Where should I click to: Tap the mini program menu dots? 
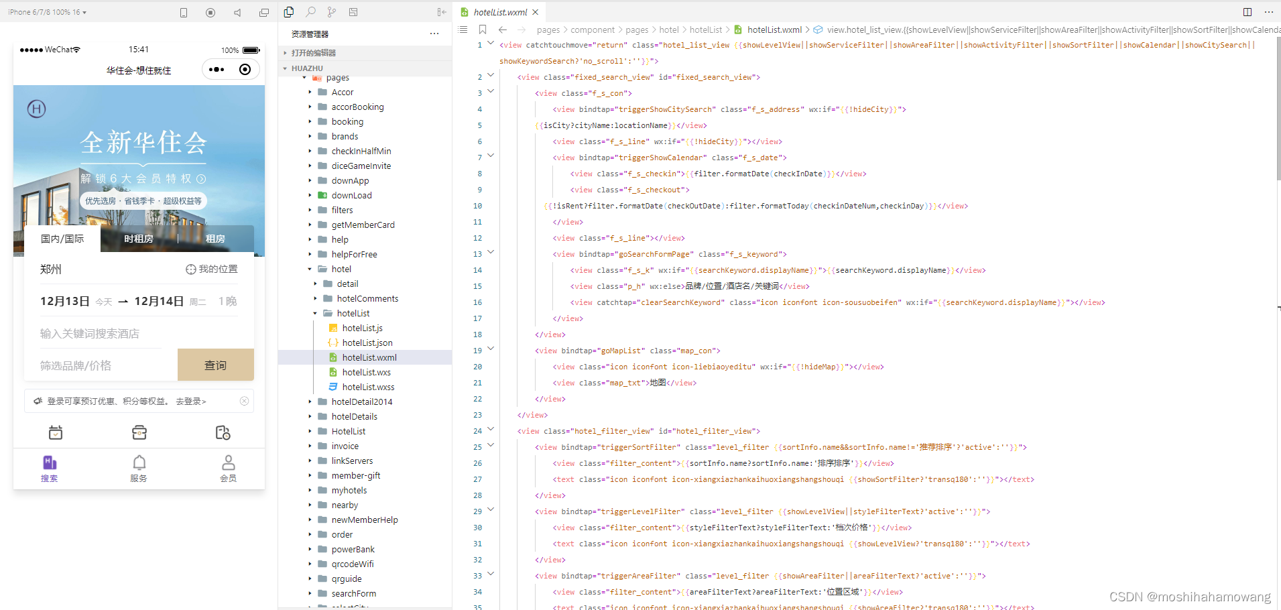pyautogui.click(x=217, y=70)
